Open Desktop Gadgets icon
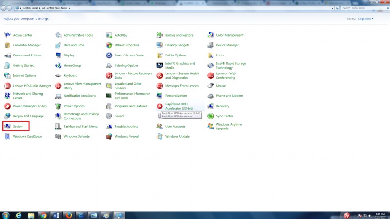 pyautogui.click(x=160, y=45)
